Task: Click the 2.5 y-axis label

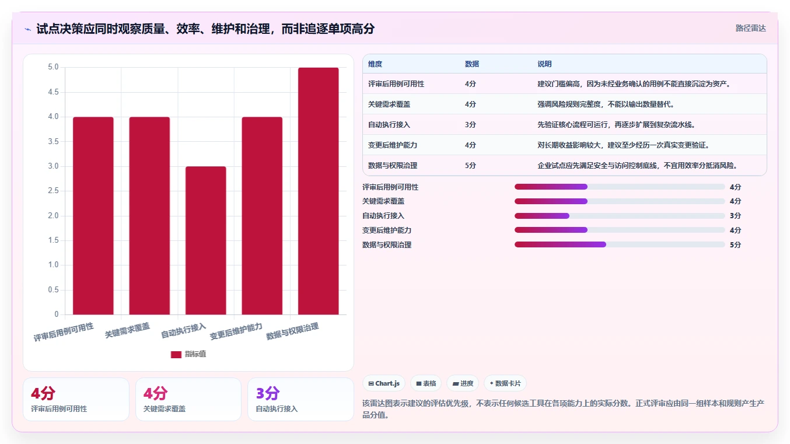Action: 53,191
